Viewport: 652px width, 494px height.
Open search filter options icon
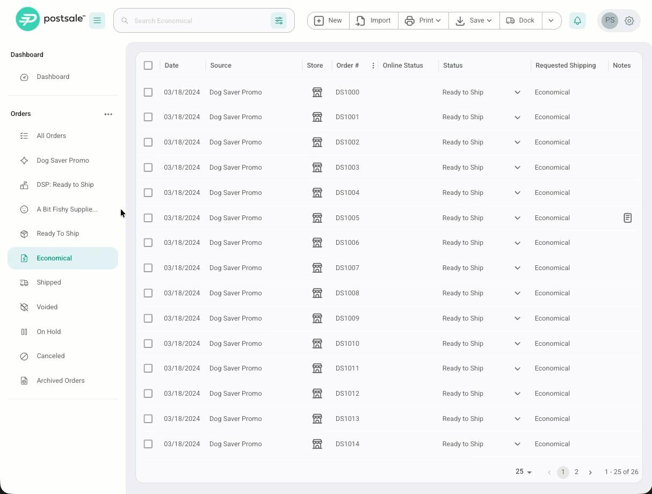279,20
